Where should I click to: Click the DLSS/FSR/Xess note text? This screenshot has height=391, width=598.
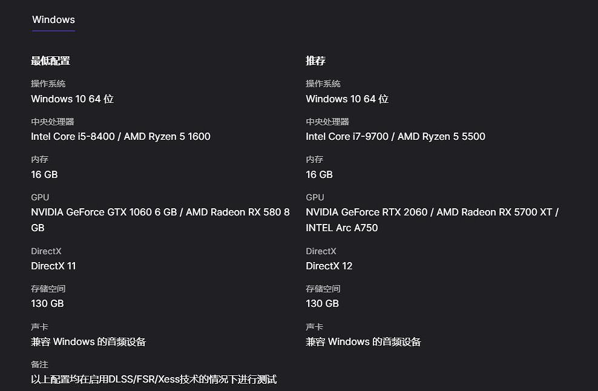pyautogui.click(x=154, y=379)
